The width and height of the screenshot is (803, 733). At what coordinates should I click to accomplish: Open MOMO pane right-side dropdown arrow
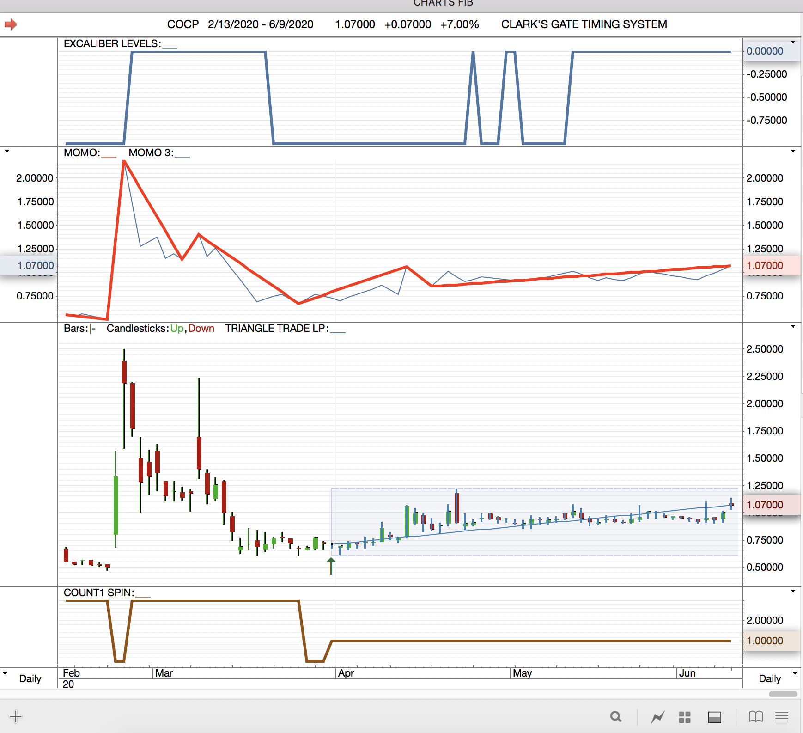(x=793, y=151)
